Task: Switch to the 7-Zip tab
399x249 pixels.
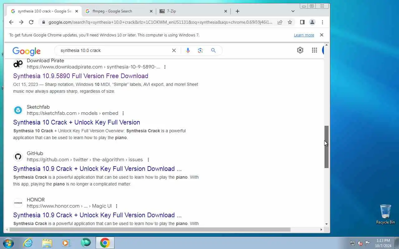Action: coord(193,11)
